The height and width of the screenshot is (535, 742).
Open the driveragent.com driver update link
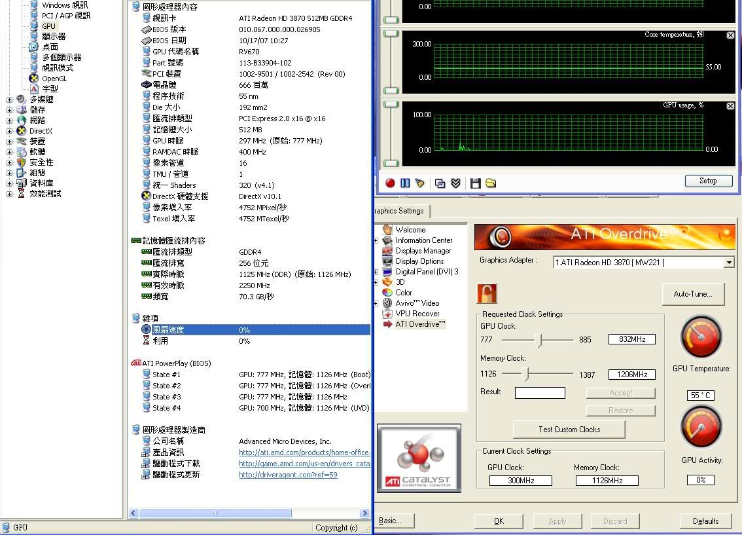(288, 475)
